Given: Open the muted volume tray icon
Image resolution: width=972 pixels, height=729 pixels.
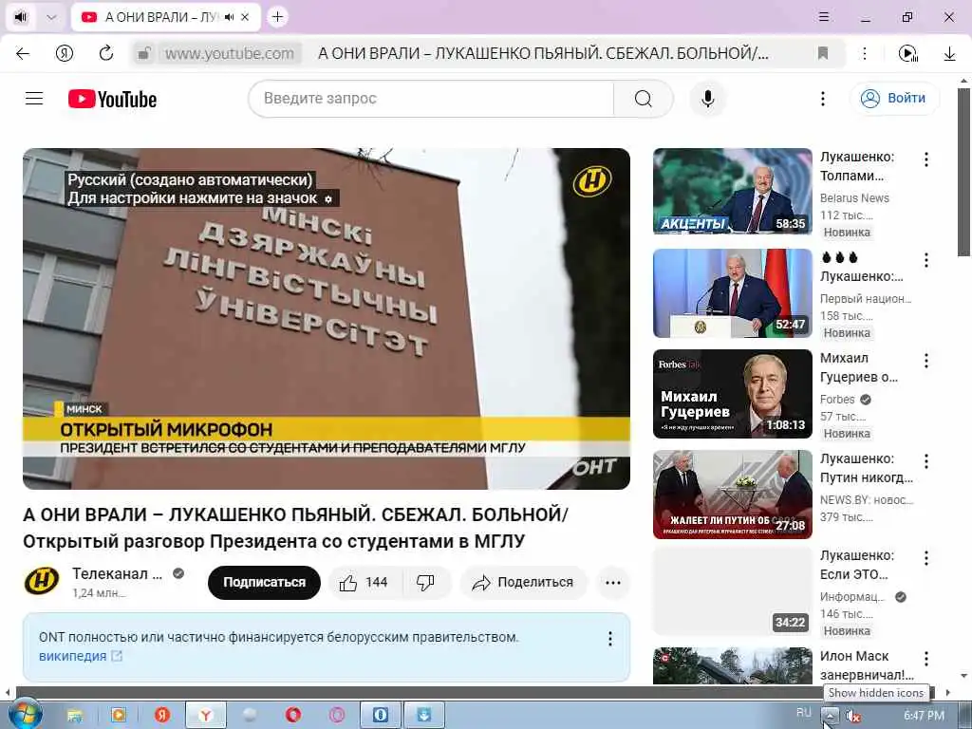Looking at the screenshot, I should [x=853, y=716].
